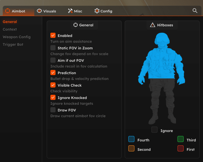
Task: Click 'Ignore knocked targets' description
Action: coord(72,104)
